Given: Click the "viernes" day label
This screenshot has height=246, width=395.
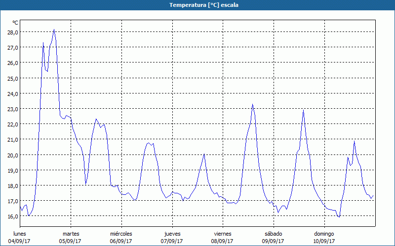Looking at the screenshot, I should click(223, 234).
